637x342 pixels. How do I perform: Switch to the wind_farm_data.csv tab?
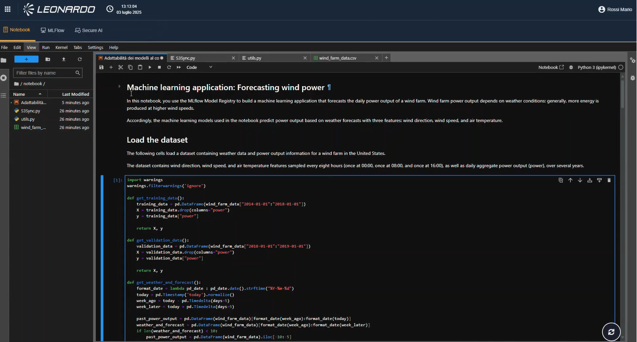pos(337,58)
